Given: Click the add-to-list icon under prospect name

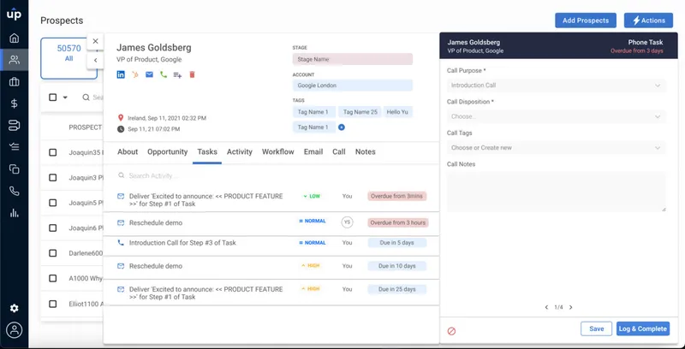Looking at the screenshot, I should pos(177,74).
